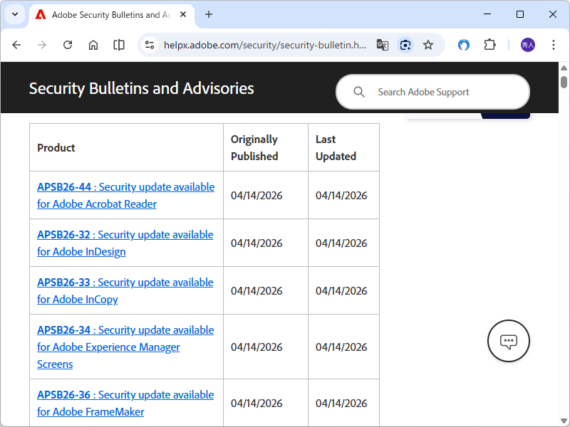This screenshot has height=427, width=570.
Task: Go to the browser home page
Action: tap(93, 45)
